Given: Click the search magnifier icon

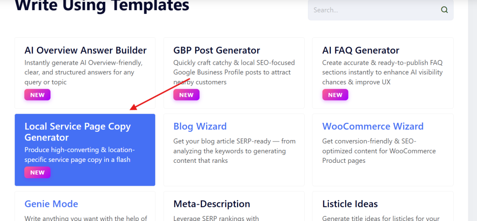Looking at the screenshot, I should tap(444, 10).
